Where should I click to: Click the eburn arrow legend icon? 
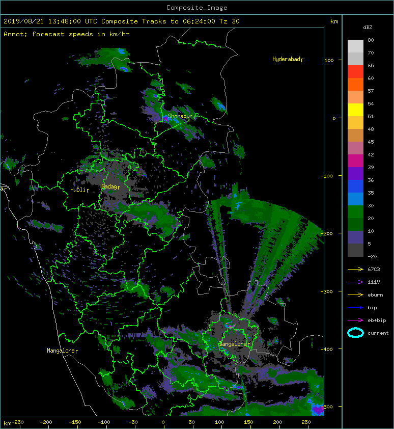[x=355, y=294]
